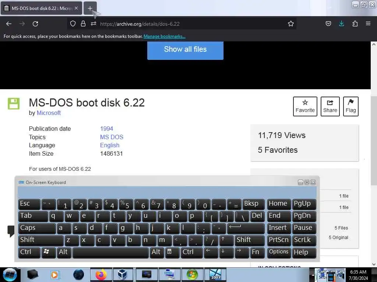Click the up arrow key on keyboard
Viewport: 377px width, 282px height.
click(x=226, y=241)
